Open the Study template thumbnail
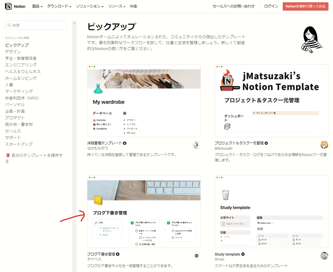Viewport: 333px width, 272px height. [x=271, y=211]
